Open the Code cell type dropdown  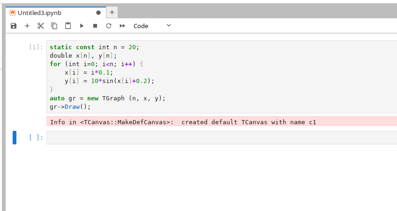click(152, 26)
